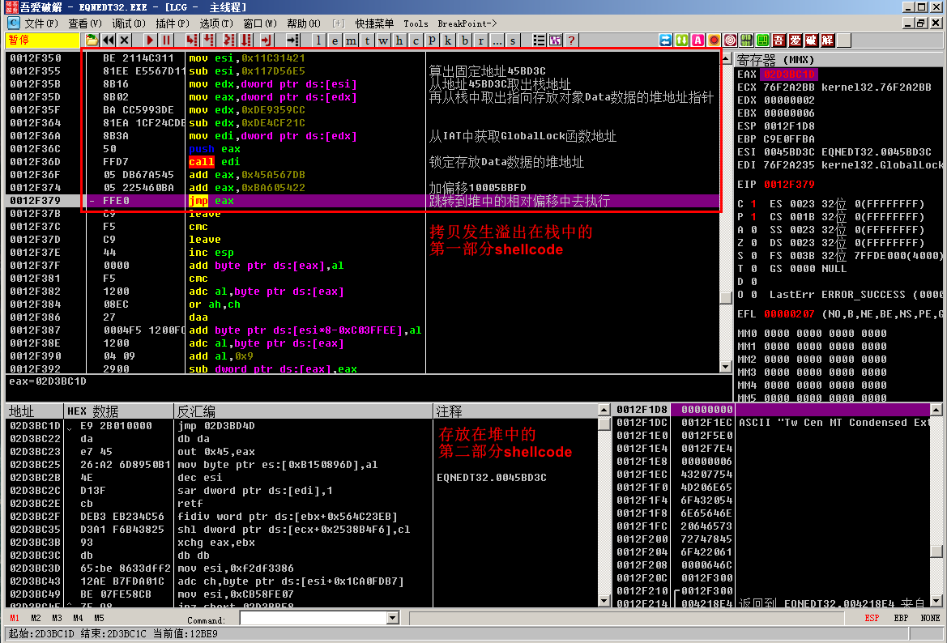This screenshot has width=947, height=643.
Task: Open the Breakpoints window with the b button
Action: (464, 40)
